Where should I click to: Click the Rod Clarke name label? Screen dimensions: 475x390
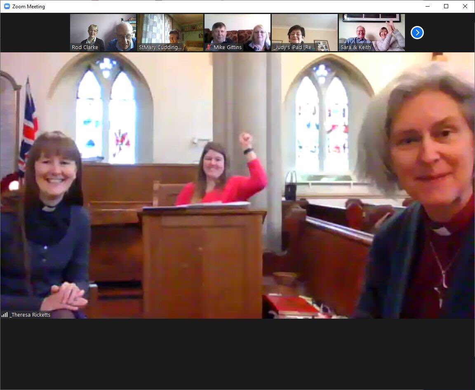coord(85,47)
